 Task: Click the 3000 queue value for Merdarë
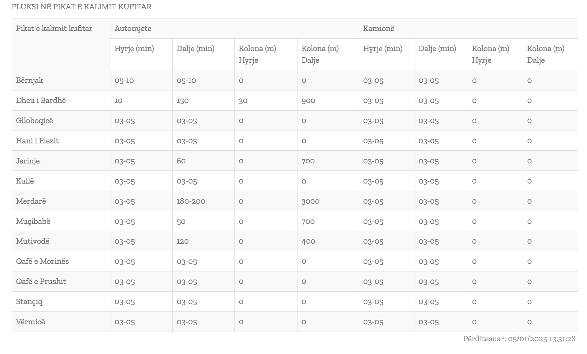[310, 201]
